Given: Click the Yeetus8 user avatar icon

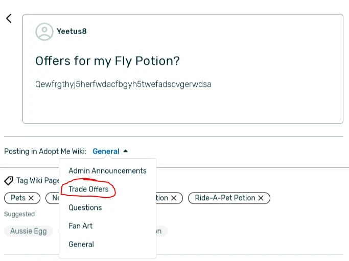Looking at the screenshot, I should click(44, 32).
